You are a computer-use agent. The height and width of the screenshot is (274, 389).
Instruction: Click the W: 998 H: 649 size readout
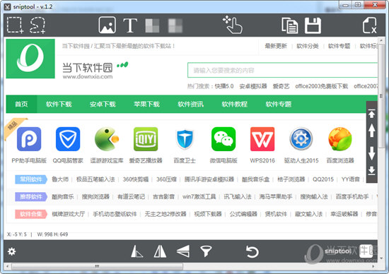pyautogui.click(x=52, y=234)
